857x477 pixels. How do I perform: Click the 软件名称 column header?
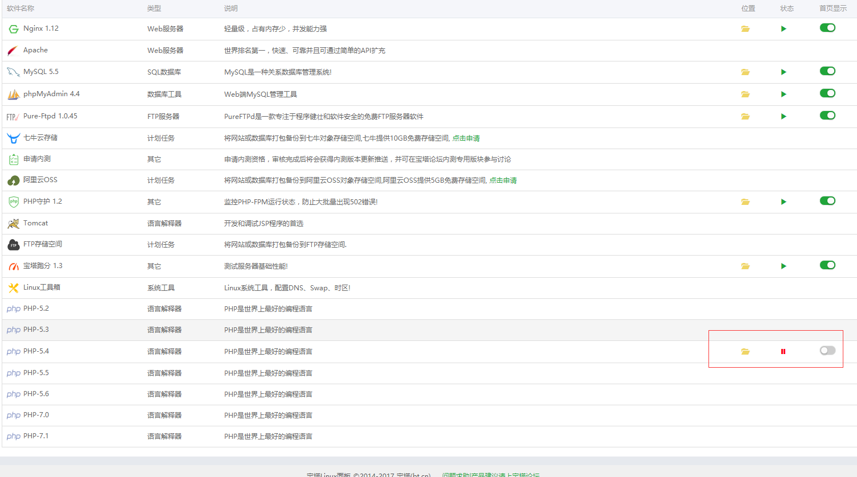20,9
